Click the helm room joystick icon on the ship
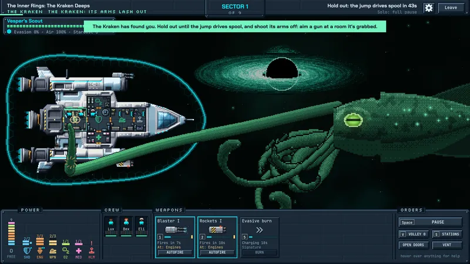Viewport: 470px width, 264px height. pyautogui.click(x=140, y=119)
